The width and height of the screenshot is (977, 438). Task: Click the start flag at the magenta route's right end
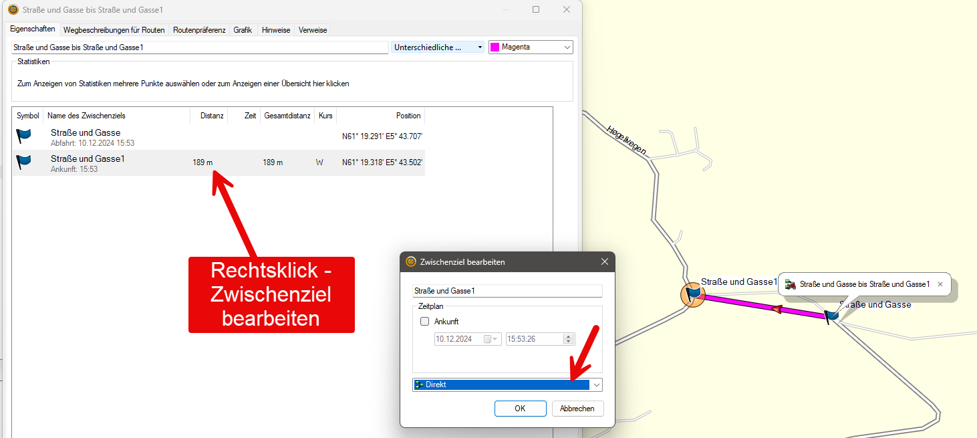831,316
